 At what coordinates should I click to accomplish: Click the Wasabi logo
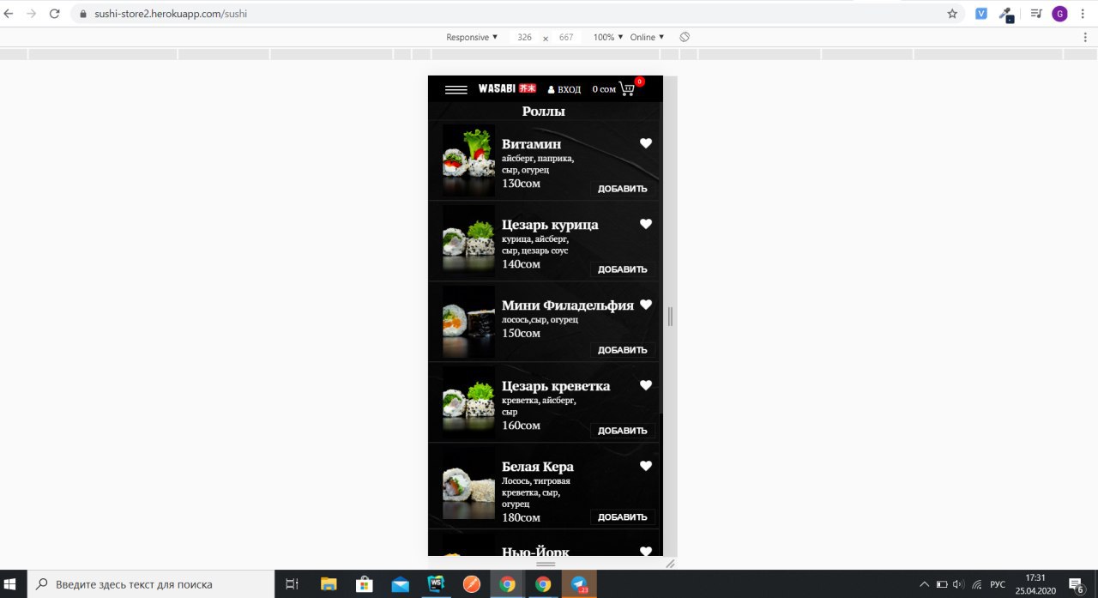click(507, 88)
